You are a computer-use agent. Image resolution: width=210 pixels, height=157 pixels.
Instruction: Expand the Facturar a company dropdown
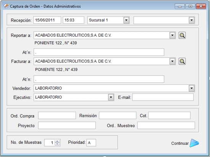pos(172,61)
